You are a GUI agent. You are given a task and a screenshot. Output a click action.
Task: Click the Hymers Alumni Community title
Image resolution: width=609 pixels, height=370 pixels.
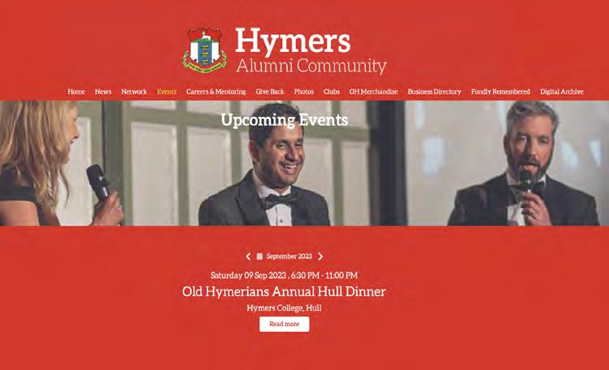[311, 50]
